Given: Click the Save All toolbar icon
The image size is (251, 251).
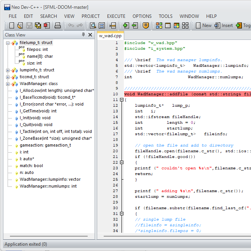Looking at the screenshot, I should [x=38, y=25].
